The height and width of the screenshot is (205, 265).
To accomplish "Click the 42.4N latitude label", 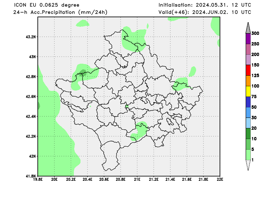I will (x=31, y=116).
